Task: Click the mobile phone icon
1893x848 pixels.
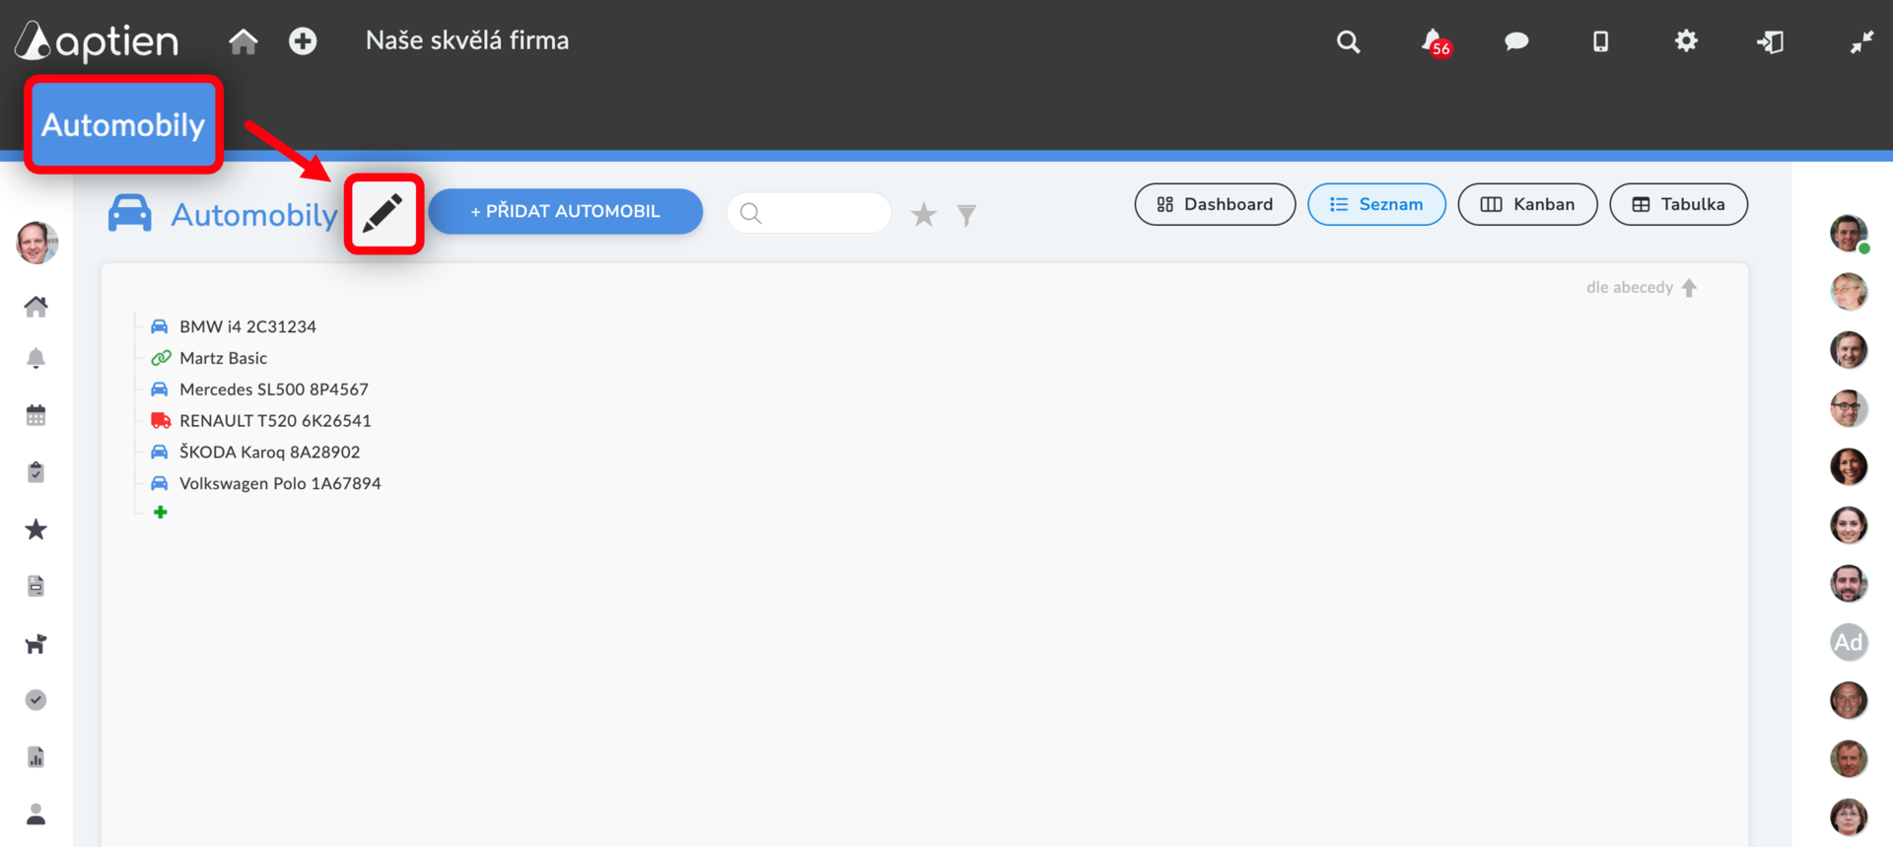Action: pos(1600,41)
